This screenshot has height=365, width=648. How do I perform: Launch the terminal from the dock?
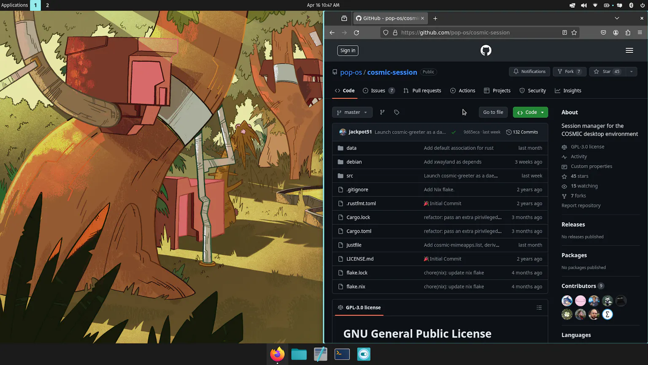(342, 354)
